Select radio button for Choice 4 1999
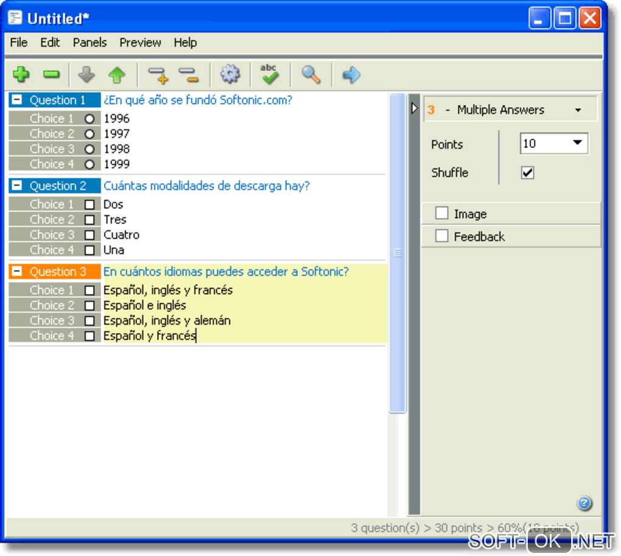The height and width of the screenshot is (556, 621). (89, 164)
